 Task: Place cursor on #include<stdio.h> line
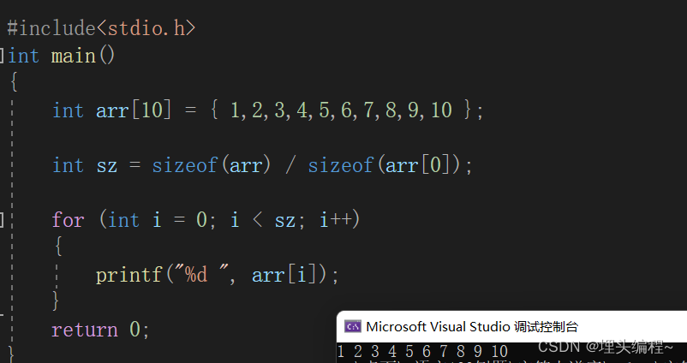pos(101,28)
